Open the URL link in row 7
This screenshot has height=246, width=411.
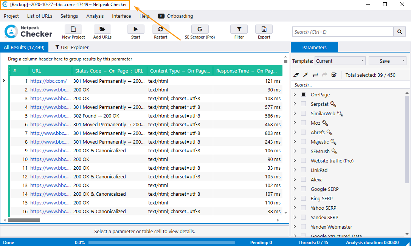pos(49,133)
